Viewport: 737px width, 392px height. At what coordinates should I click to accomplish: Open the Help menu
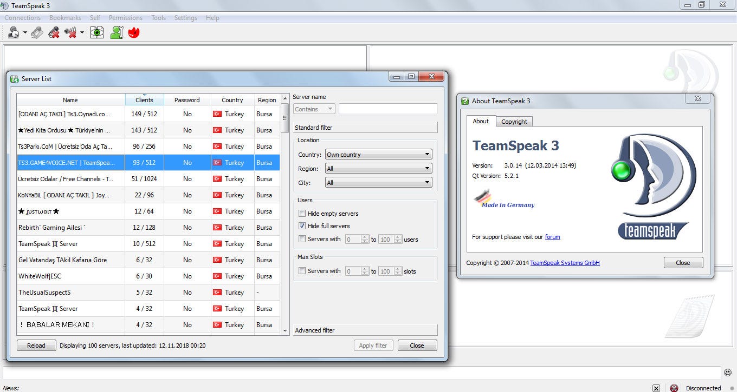point(212,18)
